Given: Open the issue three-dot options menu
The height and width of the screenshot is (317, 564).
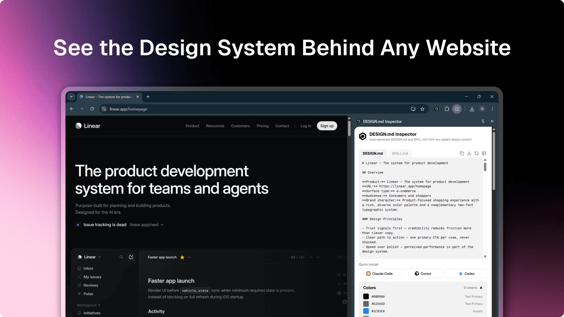Looking at the screenshot, I should pyautogui.click(x=189, y=257).
